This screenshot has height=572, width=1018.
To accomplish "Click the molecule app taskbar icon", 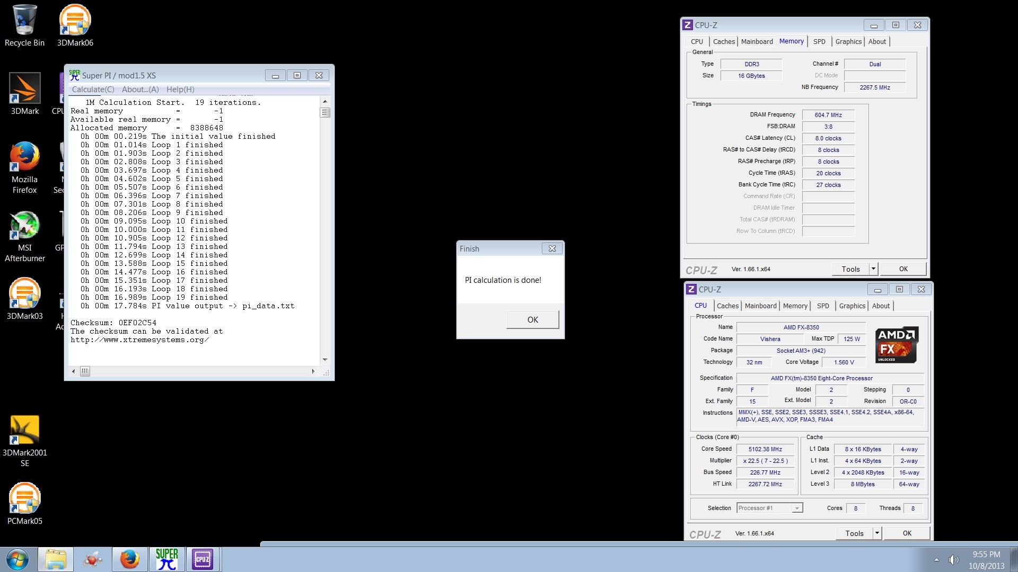I will (93, 559).
